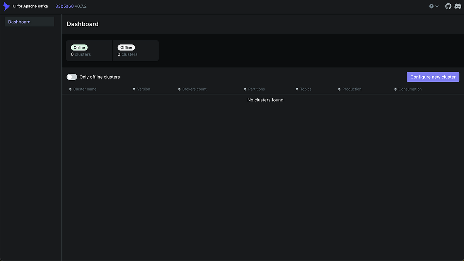Click the Configure new cluster button
This screenshot has height=261, width=464.
coord(433,77)
